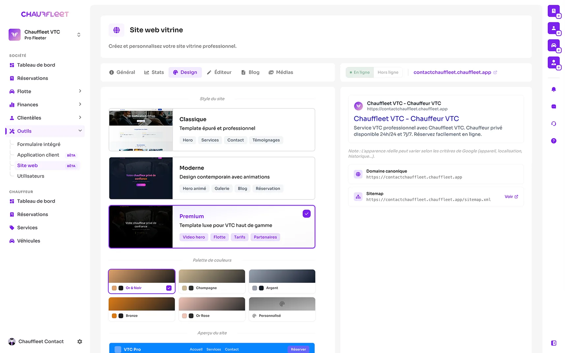Click the canonical domain URL text
The height and width of the screenshot is (353, 565).
coord(414,177)
